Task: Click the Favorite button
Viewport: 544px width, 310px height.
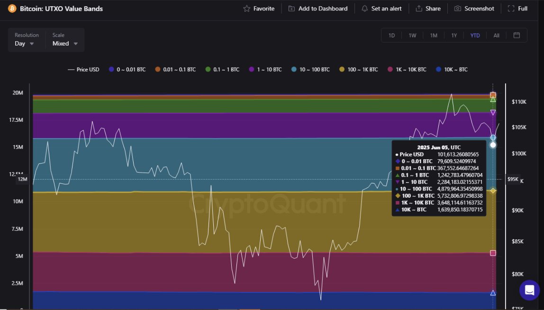Action: (x=259, y=8)
